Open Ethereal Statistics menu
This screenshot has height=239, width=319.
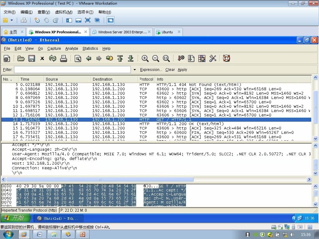coord(90,48)
